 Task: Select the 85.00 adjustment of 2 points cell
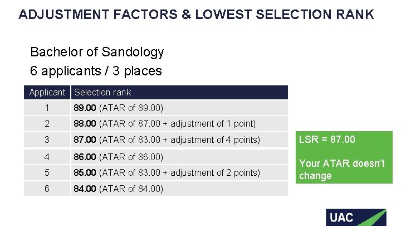pos(167,172)
